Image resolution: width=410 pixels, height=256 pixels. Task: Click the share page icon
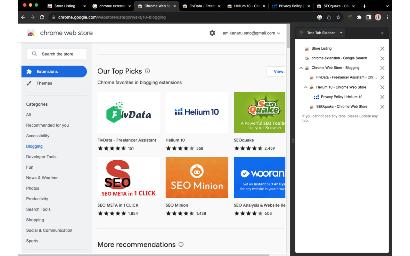[x=329, y=17]
